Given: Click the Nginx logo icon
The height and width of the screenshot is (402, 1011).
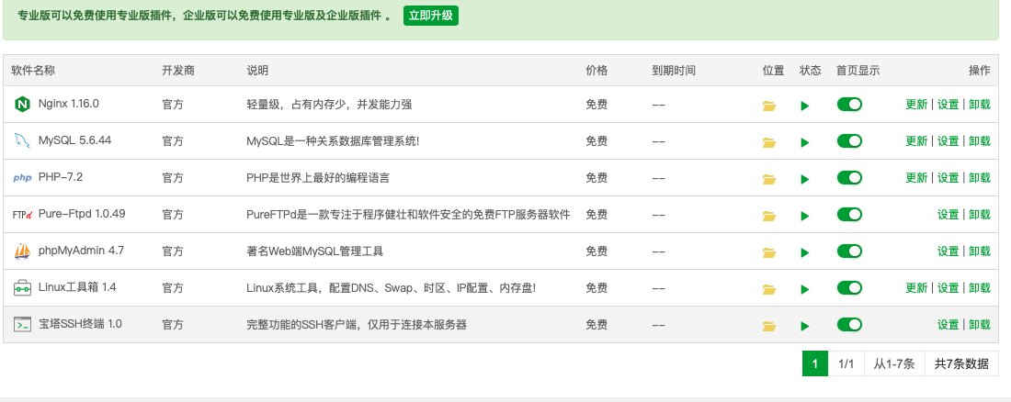Looking at the screenshot, I should 23,105.
